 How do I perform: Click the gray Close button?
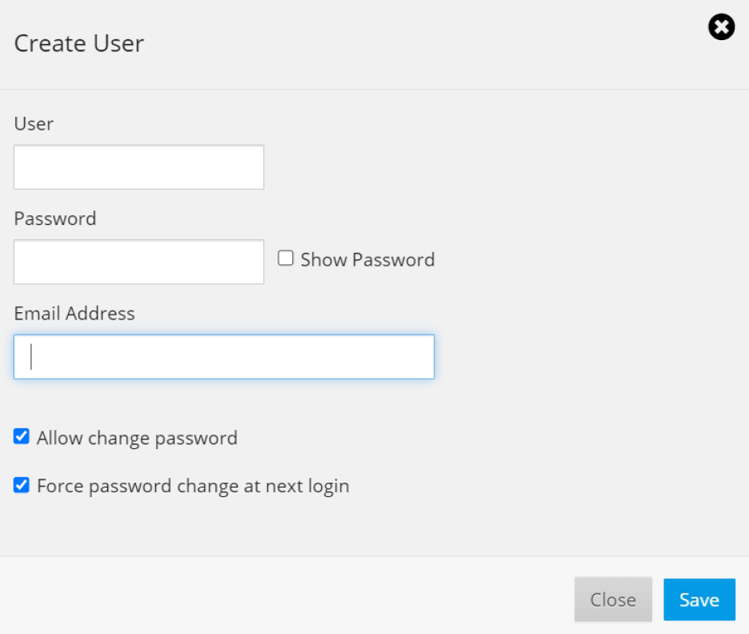pos(613,599)
